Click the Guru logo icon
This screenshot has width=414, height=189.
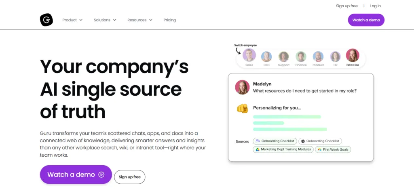tap(46, 20)
